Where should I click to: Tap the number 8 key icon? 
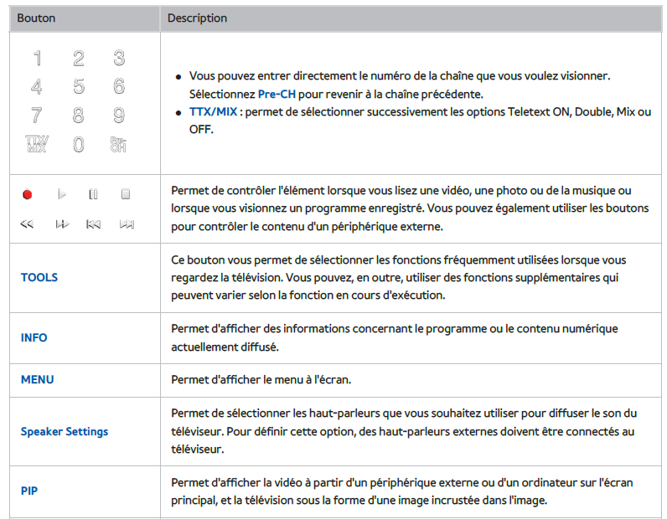[x=78, y=116]
